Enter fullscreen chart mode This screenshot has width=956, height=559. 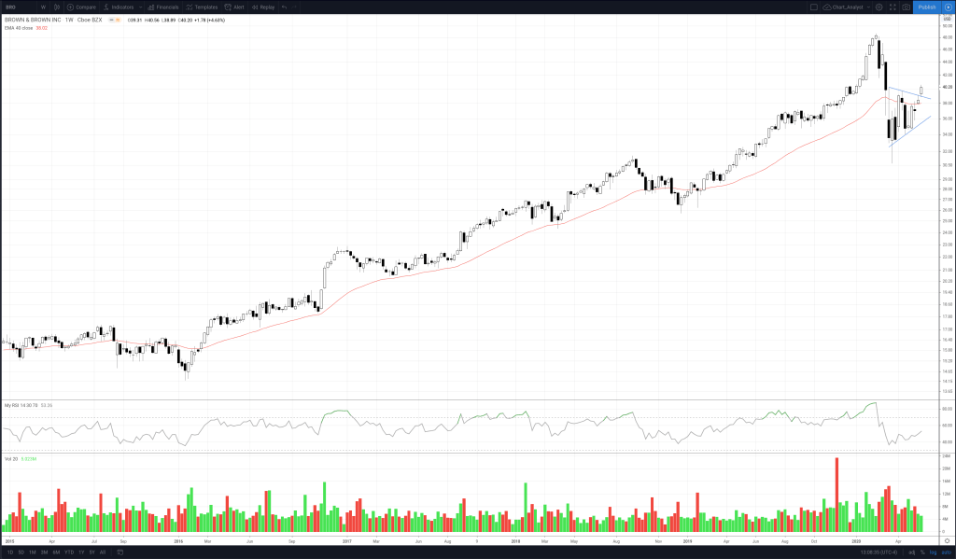893,7
